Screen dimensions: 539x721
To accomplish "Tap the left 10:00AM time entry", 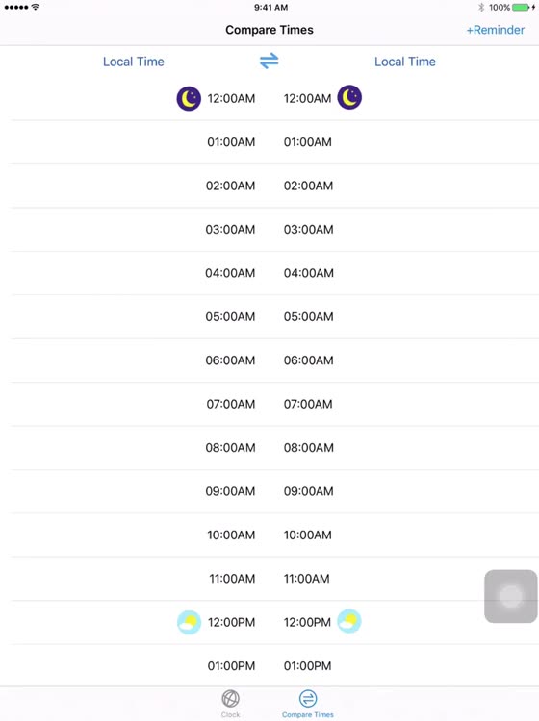I will (x=231, y=535).
